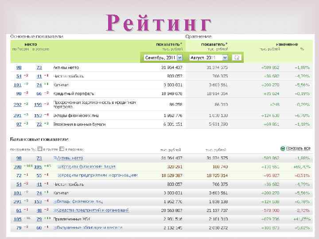The image size is (319, 239).
Task: Select the Вложения в ценные бумаги row label
Action: 79,124
